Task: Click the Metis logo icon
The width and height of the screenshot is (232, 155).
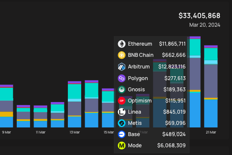Action: [122, 123]
